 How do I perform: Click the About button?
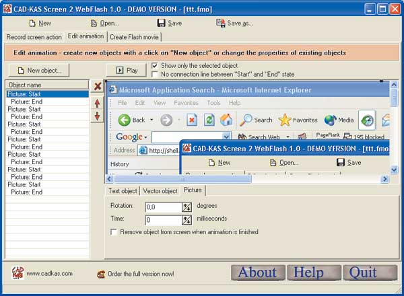tap(257, 272)
